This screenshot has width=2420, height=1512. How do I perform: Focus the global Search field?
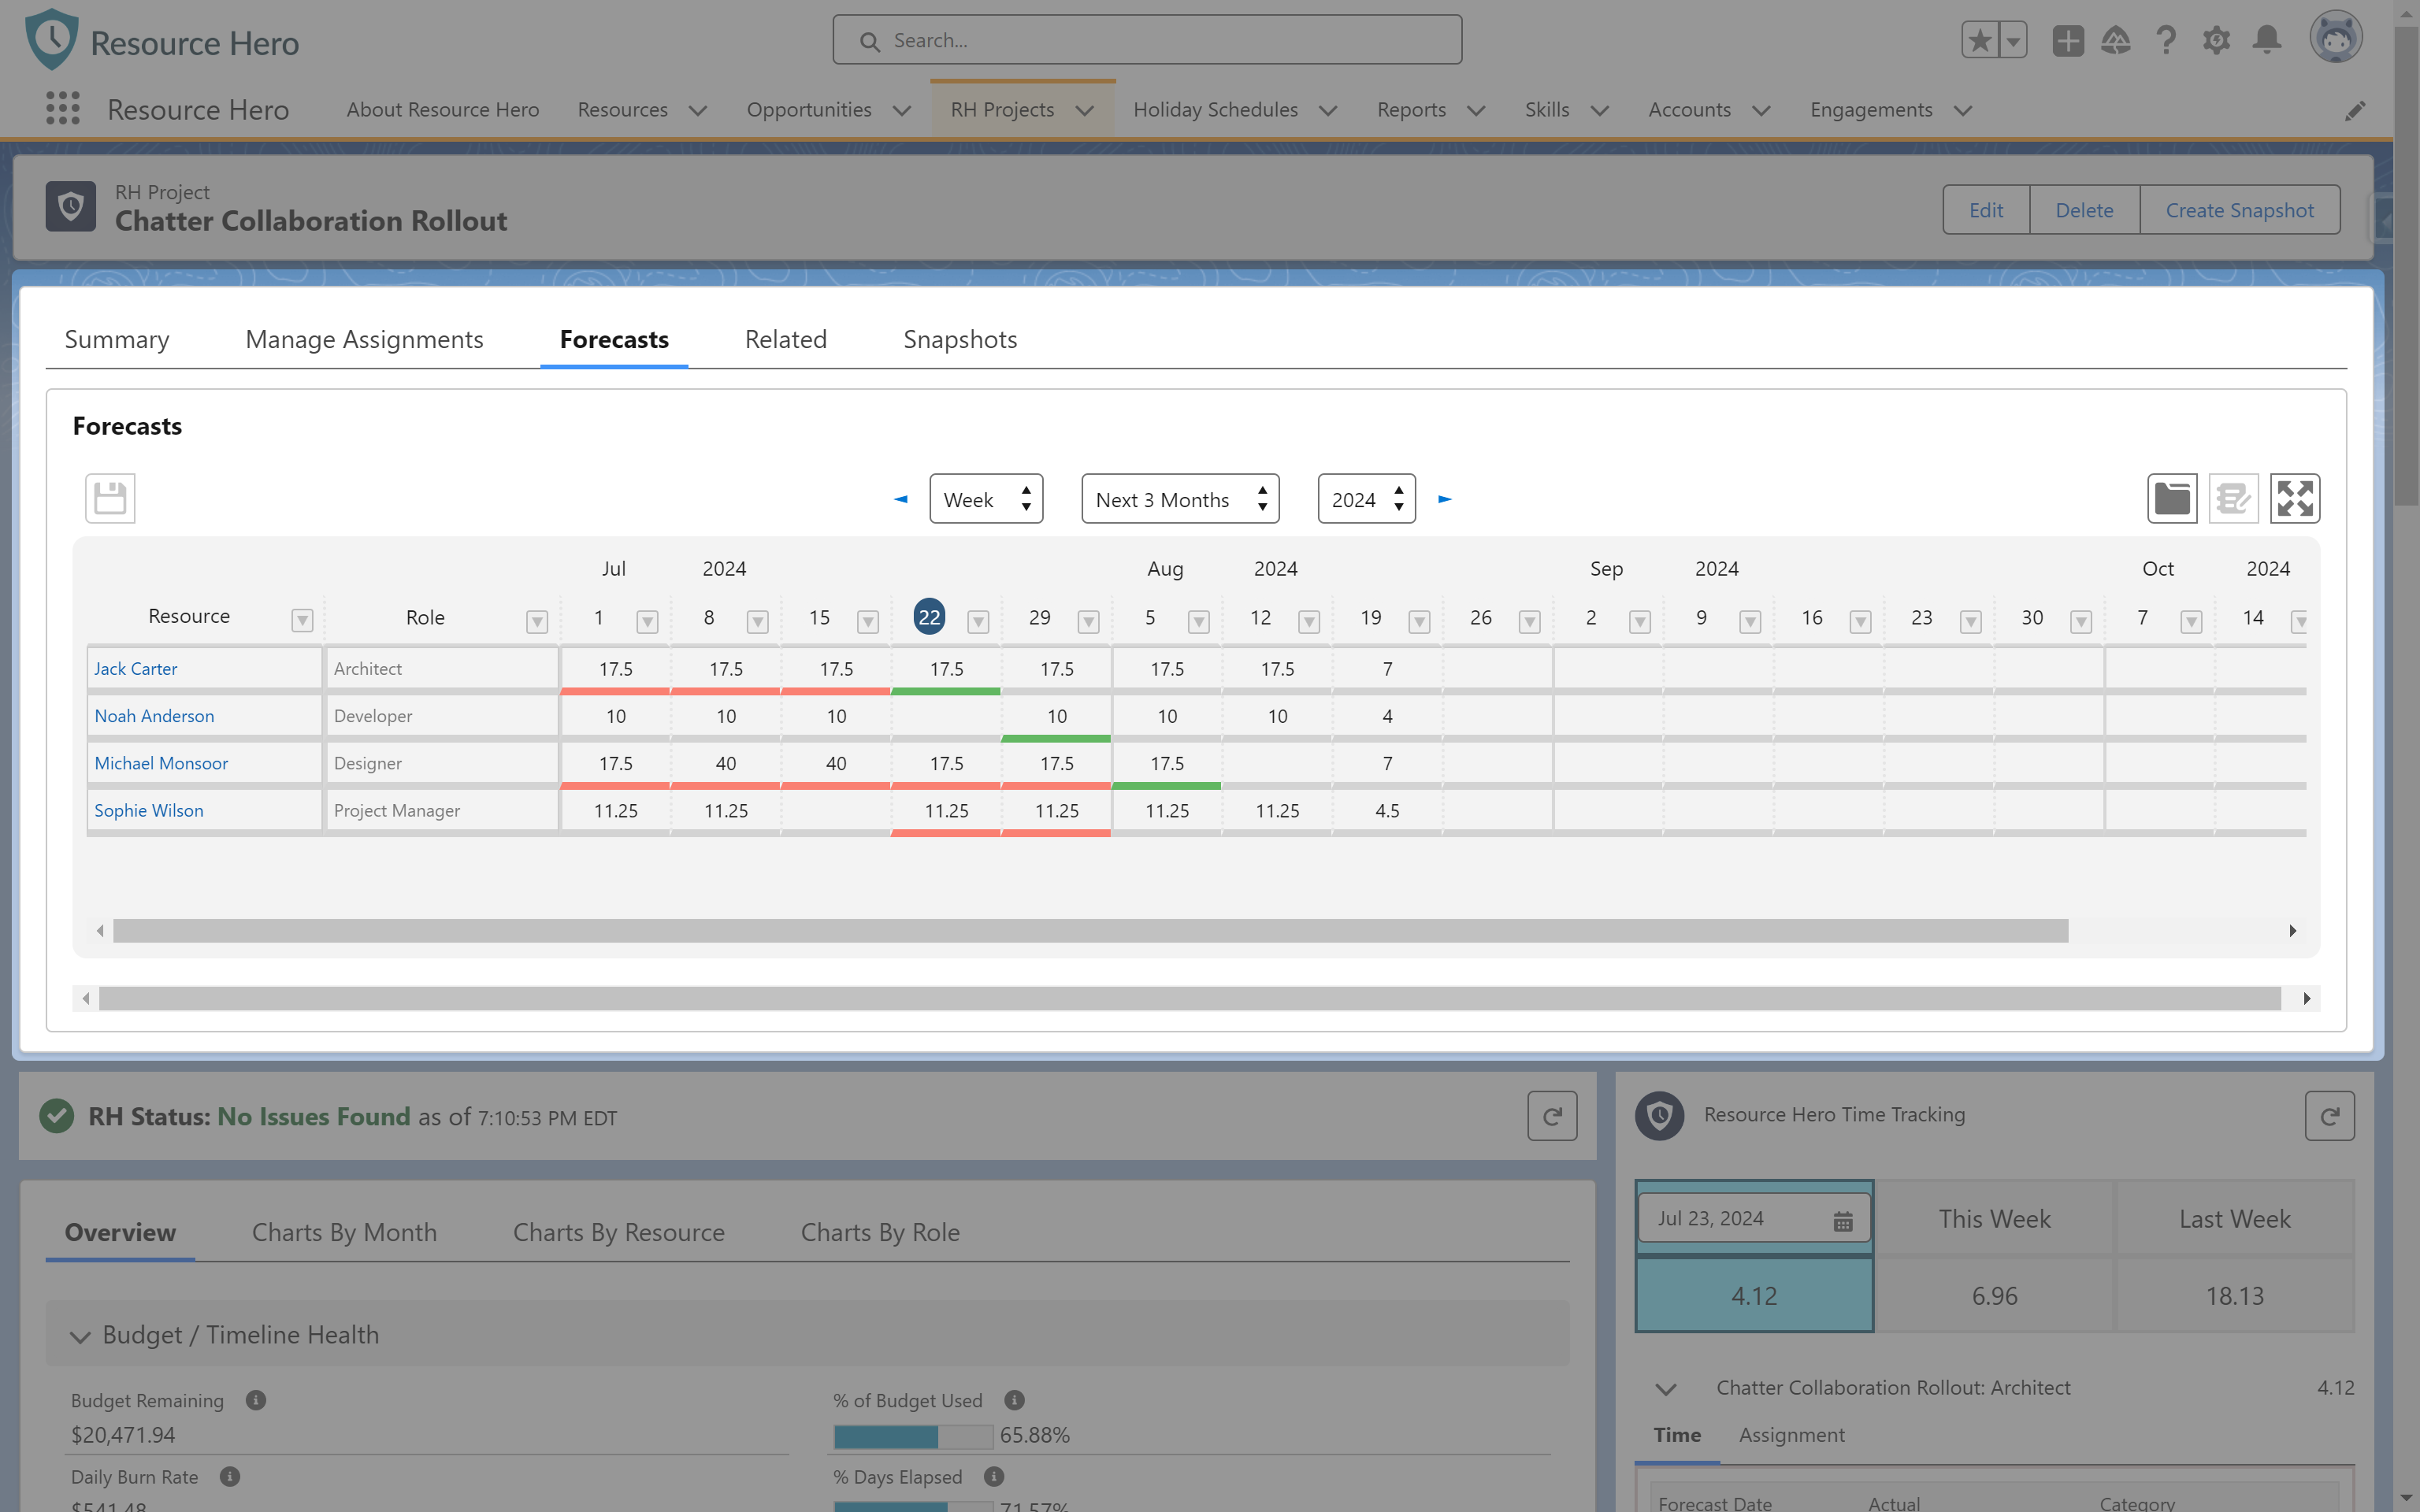(x=1147, y=40)
